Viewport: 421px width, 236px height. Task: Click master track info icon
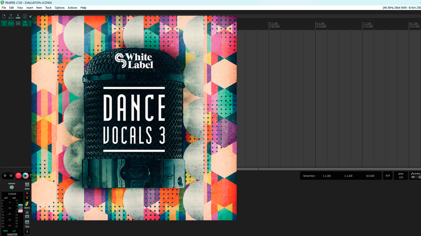tap(27, 231)
